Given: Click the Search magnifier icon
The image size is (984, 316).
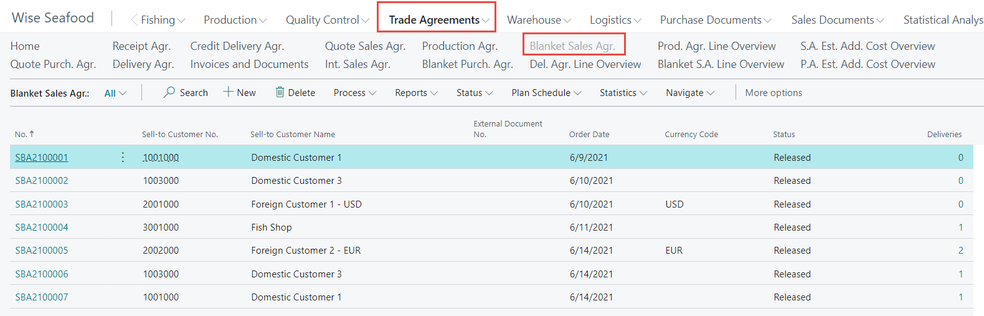Looking at the screenshot, I should point(169,92).
